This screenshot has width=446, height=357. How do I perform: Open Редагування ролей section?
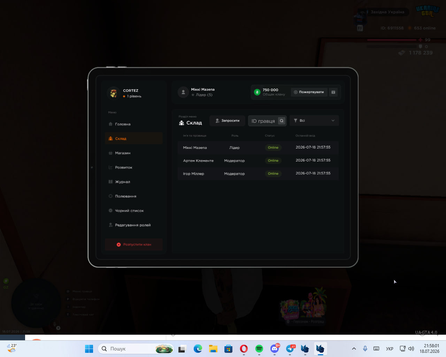[133, 225]
